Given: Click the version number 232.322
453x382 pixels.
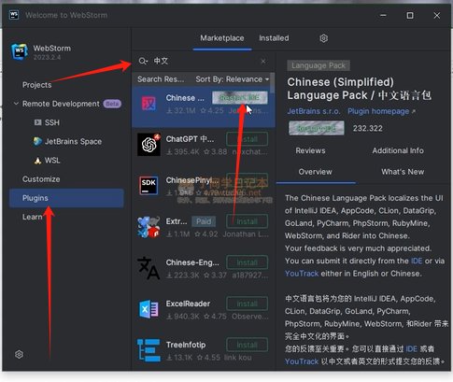Looking at the screenshot, I should [x=368, y=128].
